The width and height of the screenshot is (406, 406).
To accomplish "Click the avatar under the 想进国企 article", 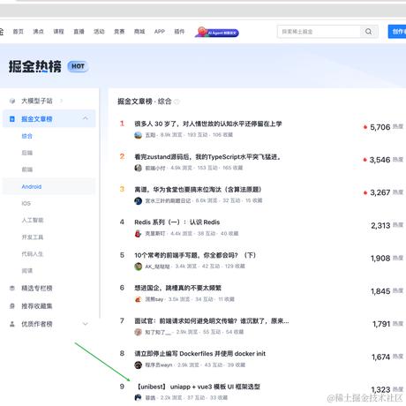I will point(139,299).
